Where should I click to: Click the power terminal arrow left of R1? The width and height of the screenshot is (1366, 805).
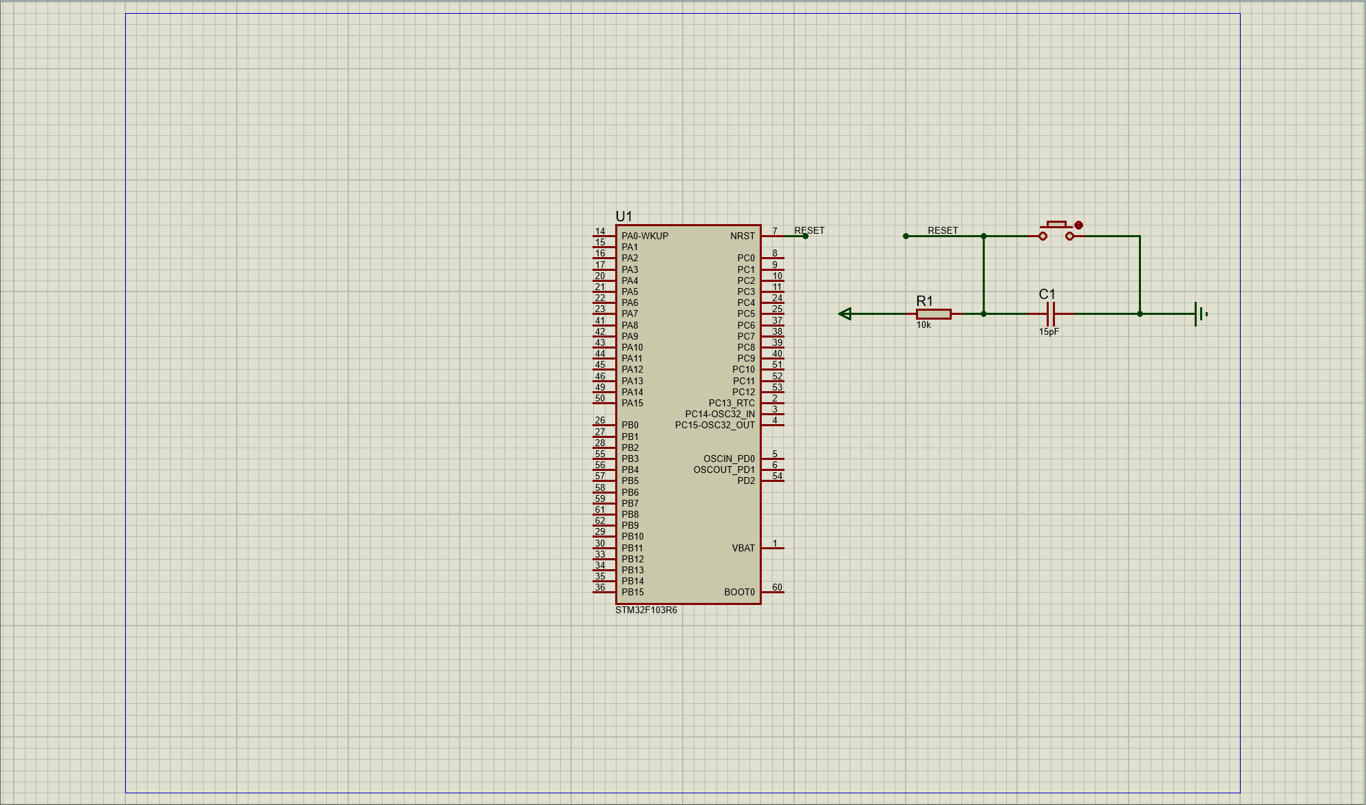point(845,314)
